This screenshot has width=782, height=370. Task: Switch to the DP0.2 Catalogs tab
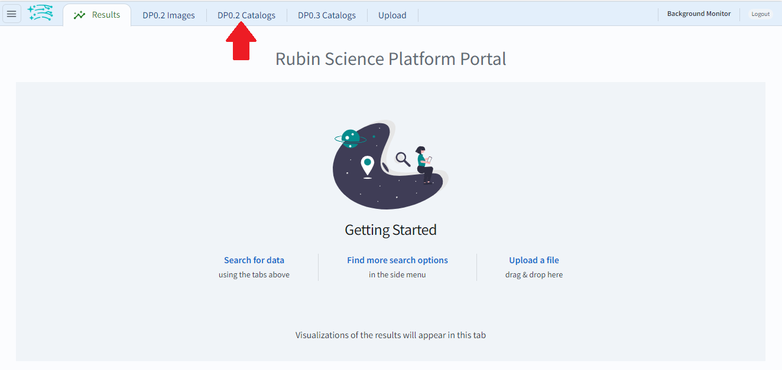pyautogui.click(x=246, y=15)
